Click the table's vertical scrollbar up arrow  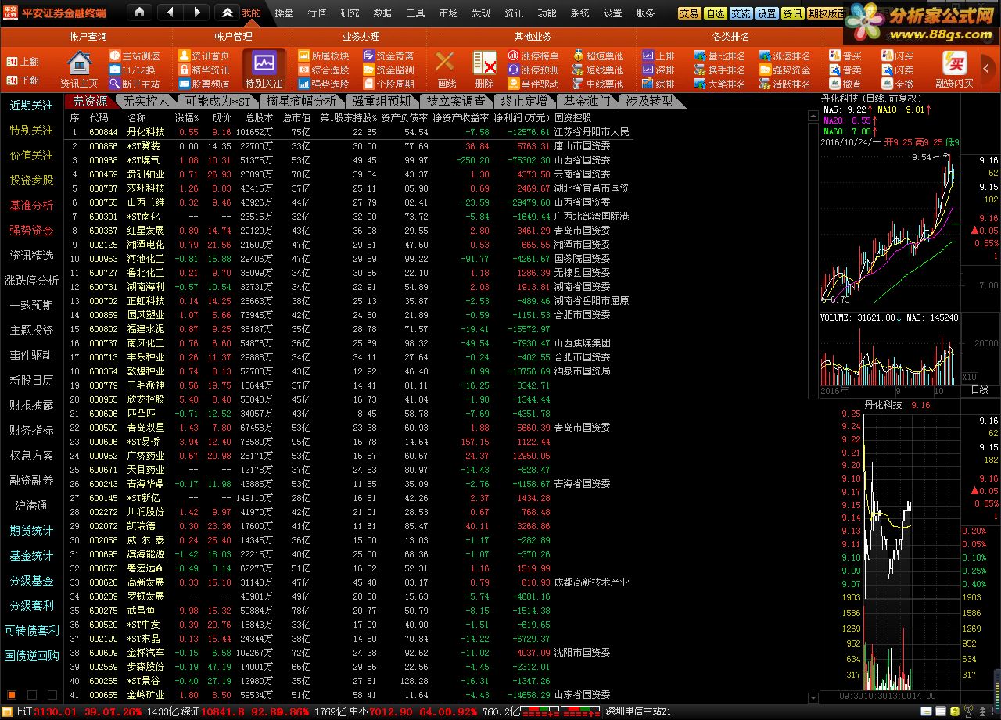click(812, 116)
